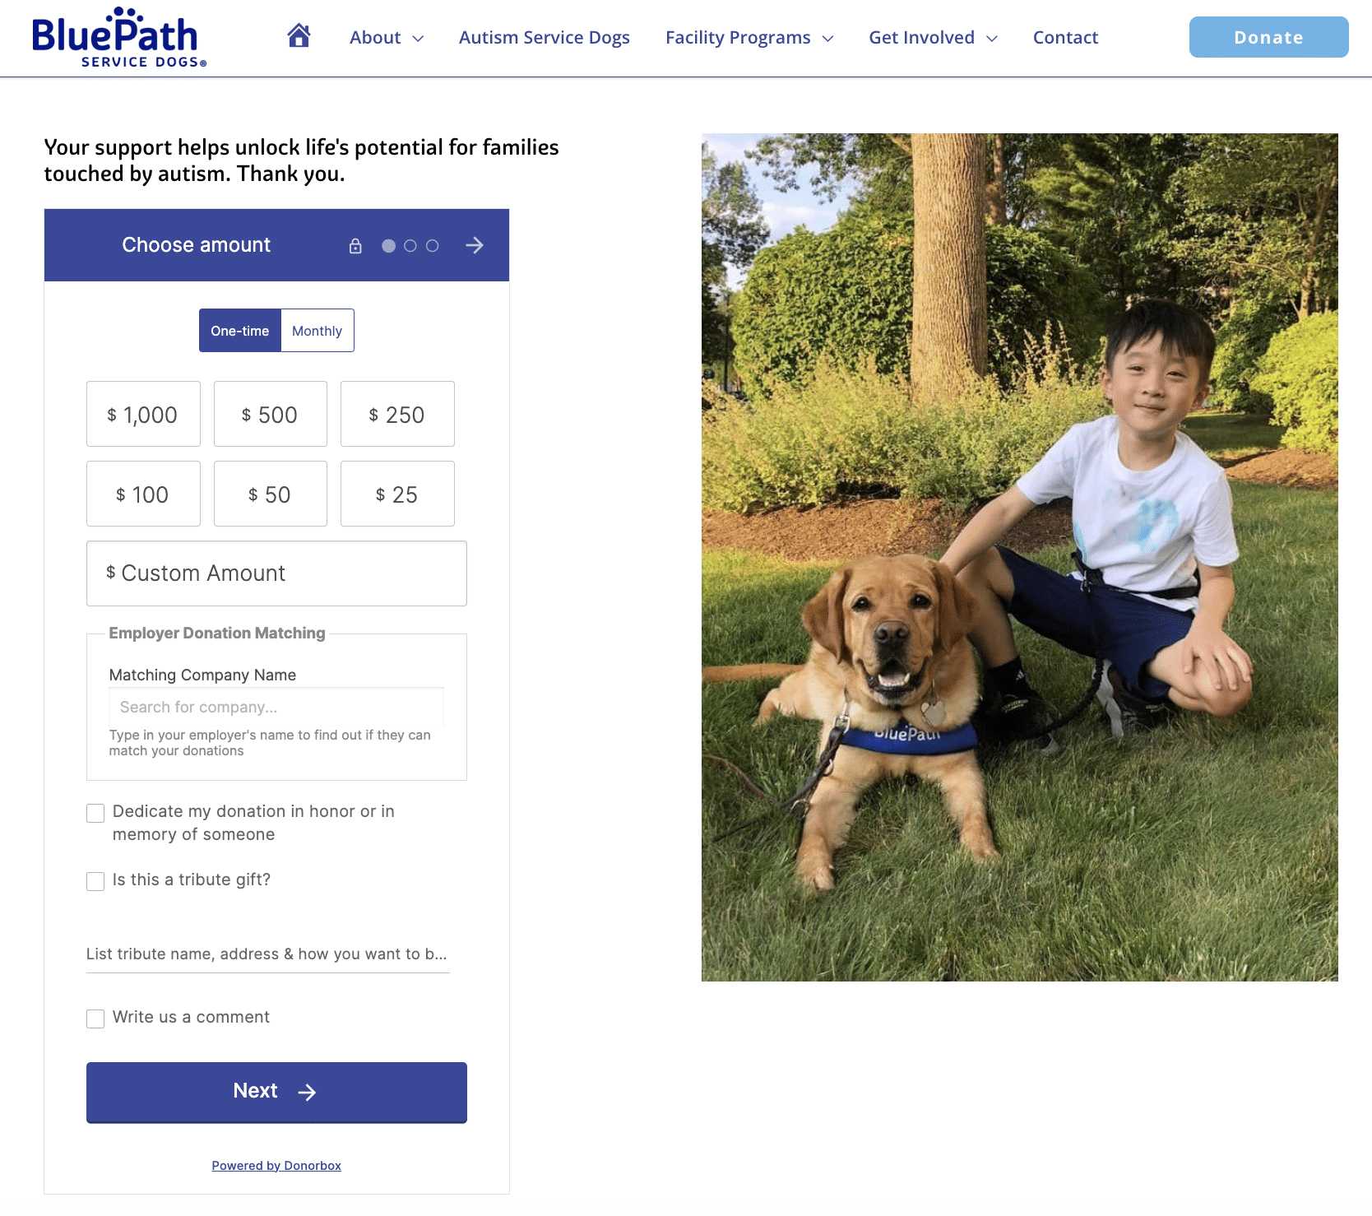
Task: Switch to Monthly donation tab
Action: [318, 331]
